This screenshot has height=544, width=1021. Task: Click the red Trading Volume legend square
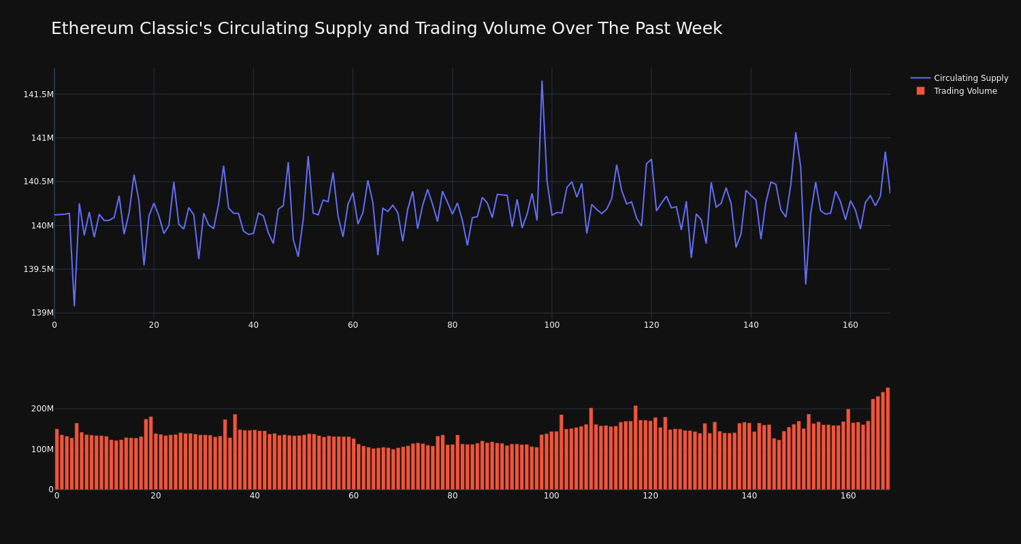point(920,90)
